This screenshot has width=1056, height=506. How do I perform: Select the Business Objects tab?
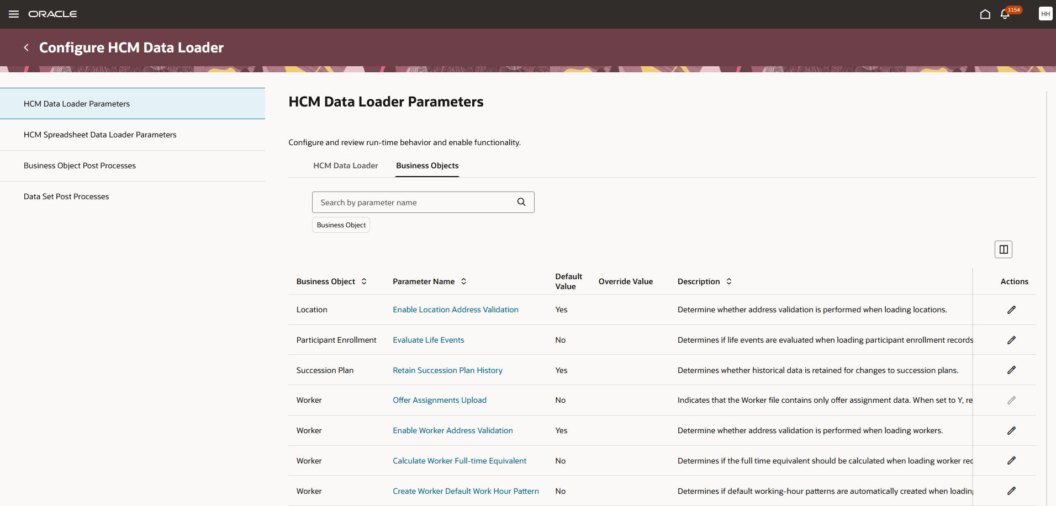coord(427,166)
